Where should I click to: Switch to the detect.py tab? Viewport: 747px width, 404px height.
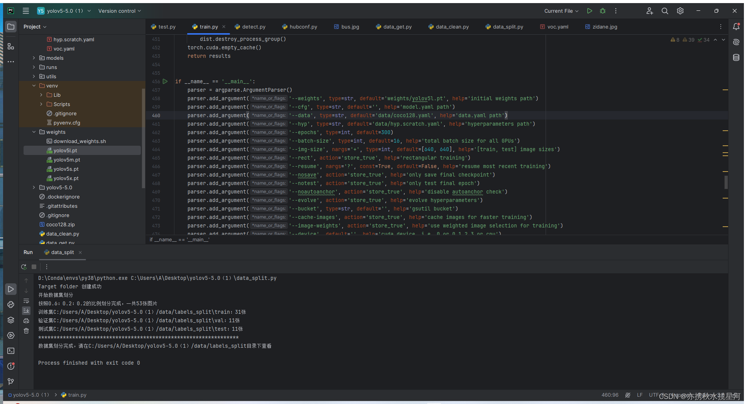[250, 27]
